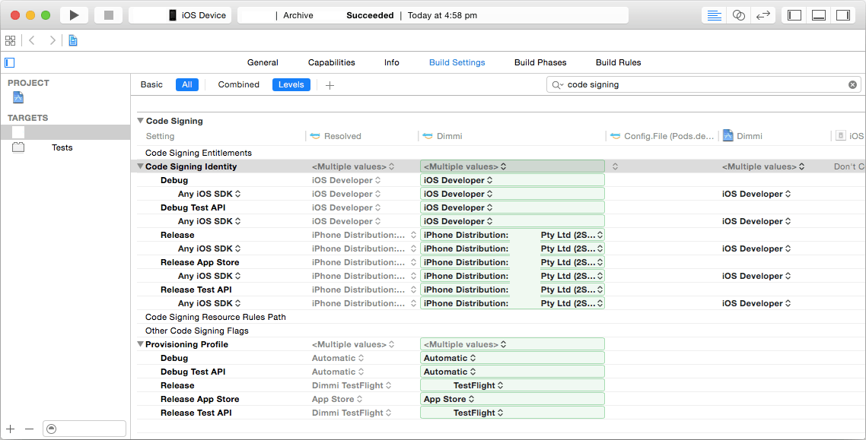Open highlighted Debug Automatic provisioning profile dropdown

(x=512, y=358)
